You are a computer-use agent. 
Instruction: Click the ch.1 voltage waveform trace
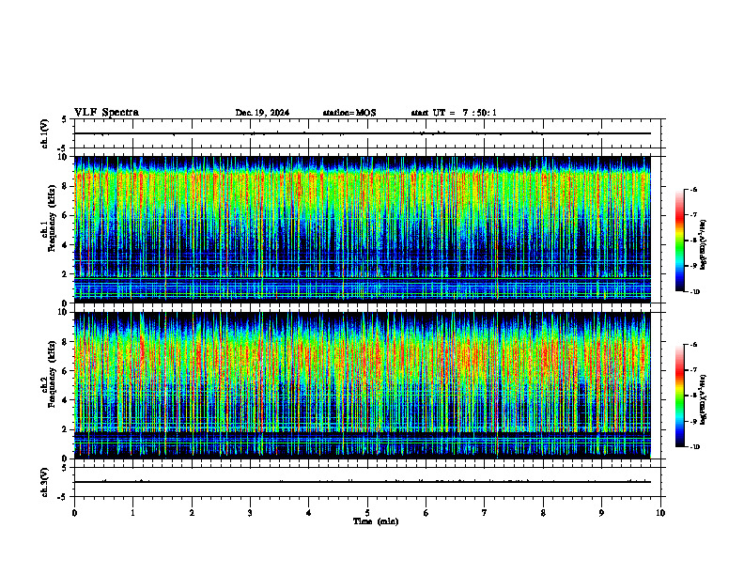363,133
